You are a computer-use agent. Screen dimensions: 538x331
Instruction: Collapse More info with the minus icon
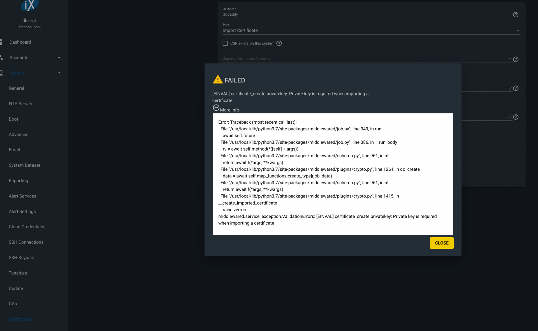(216, 108)
